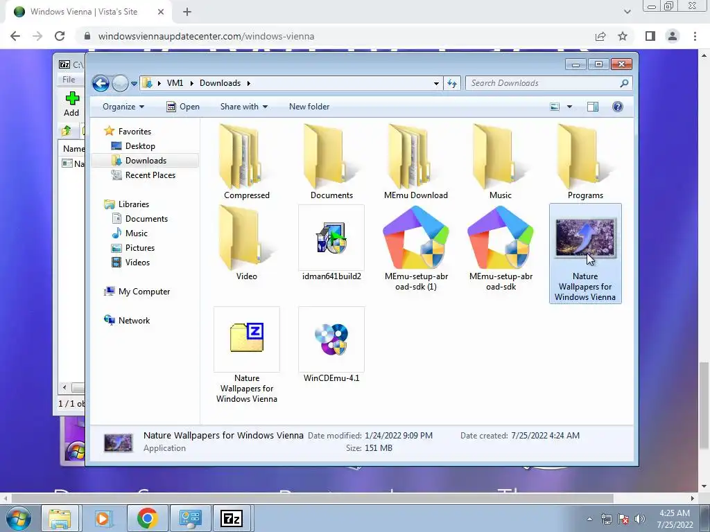This screenshot has width=710, height=532.
Task: Open the Chrome profile menu
Action: coord(673,36)
